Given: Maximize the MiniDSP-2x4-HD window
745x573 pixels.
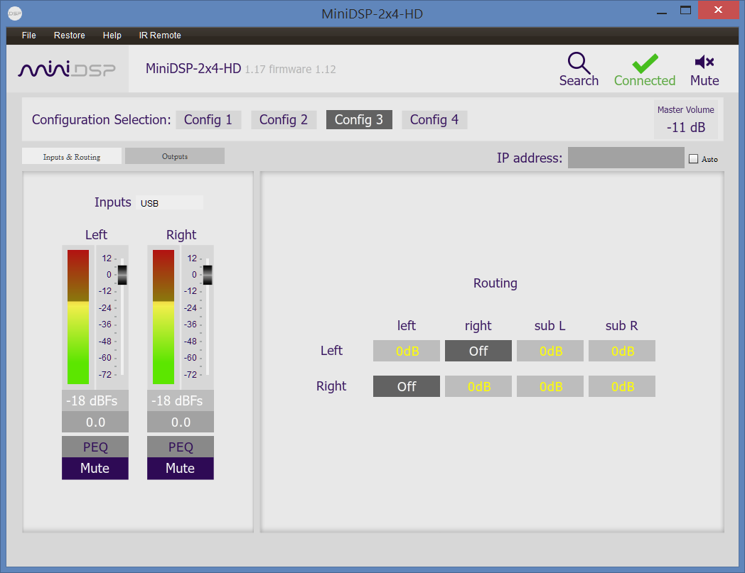Looking at the screenshot, I should 685,11.
